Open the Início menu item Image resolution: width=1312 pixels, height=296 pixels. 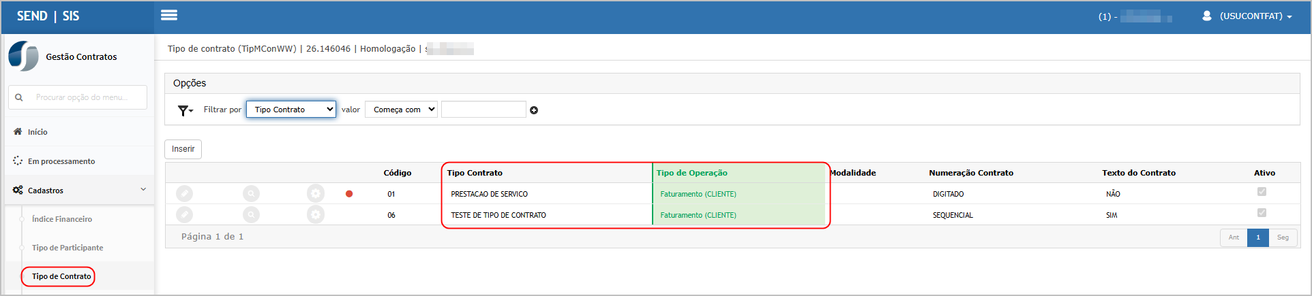78,132
